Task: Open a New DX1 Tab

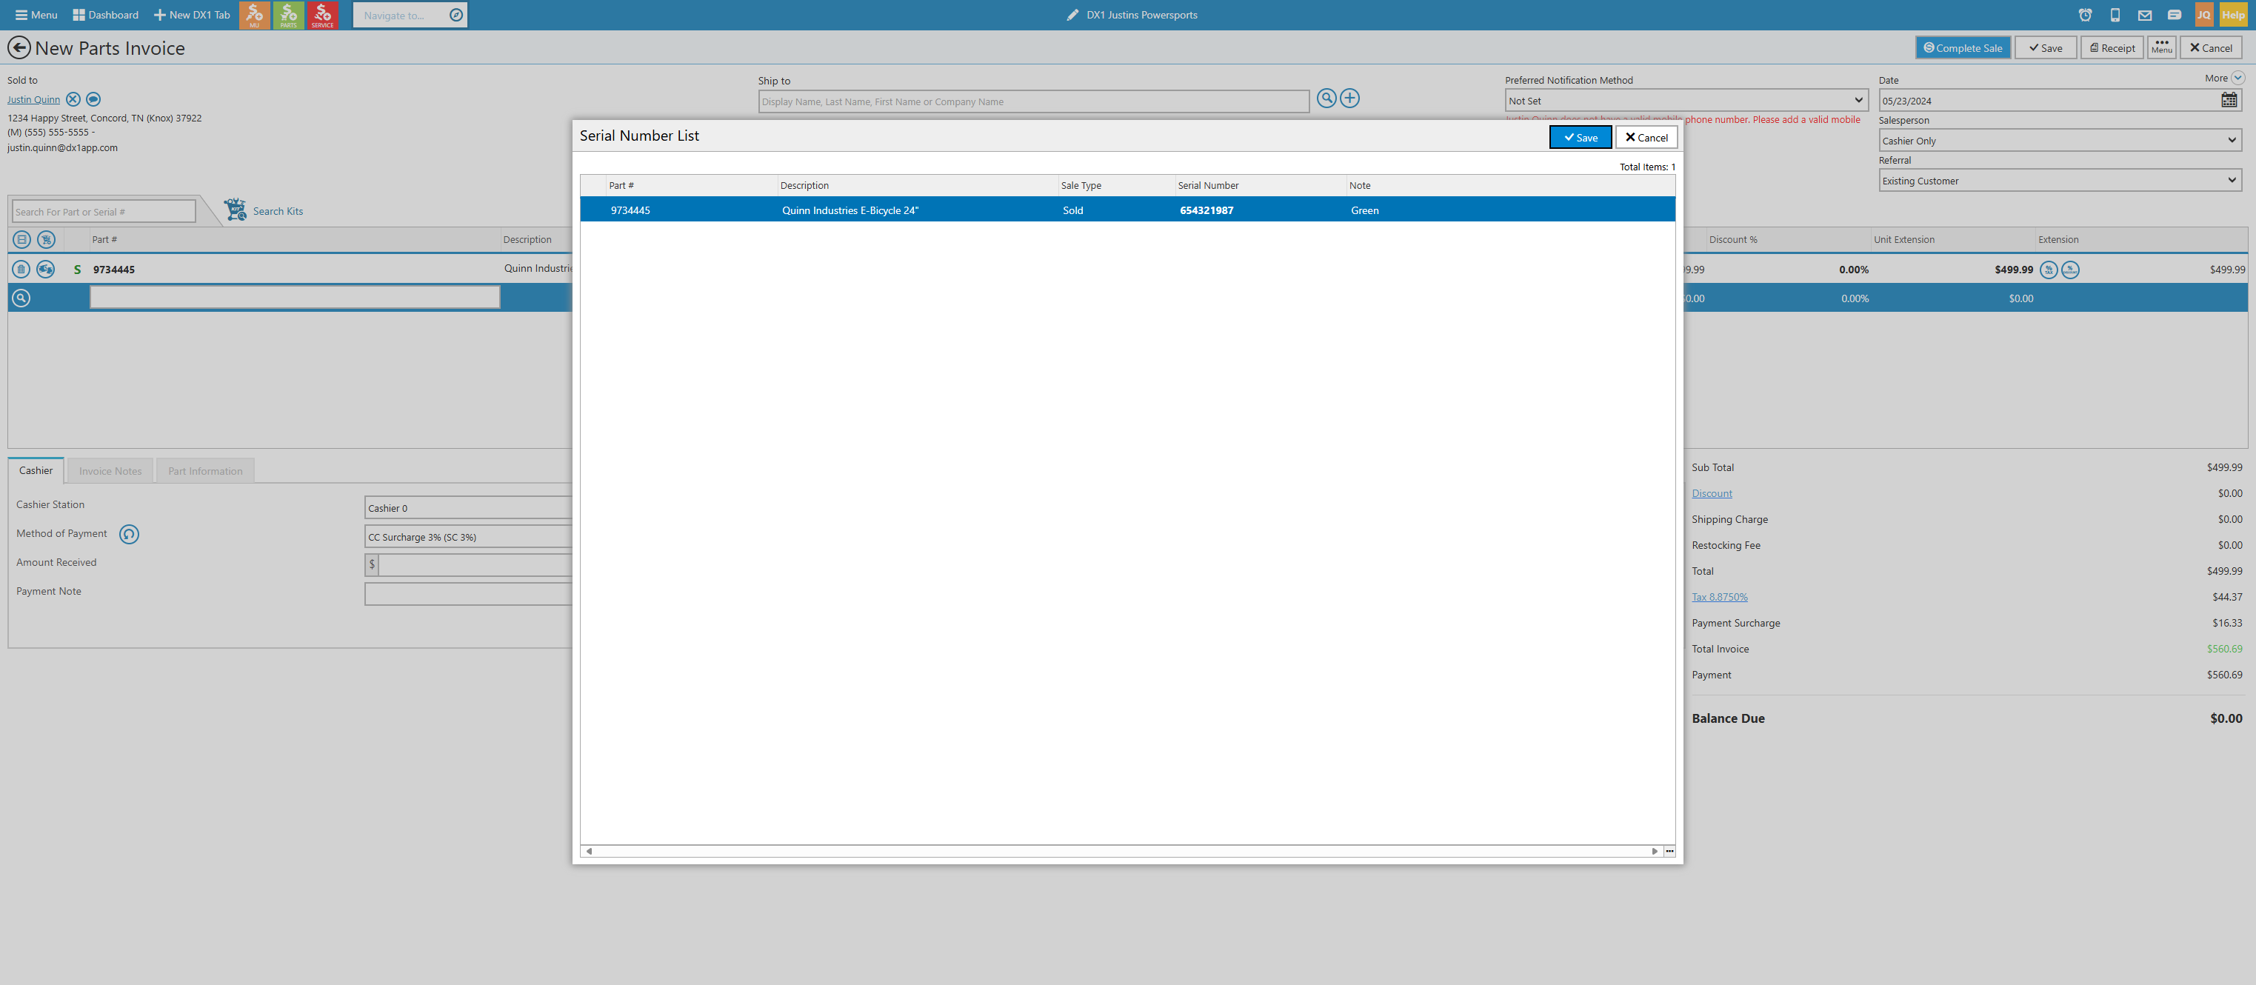Action: pos(192,15)
